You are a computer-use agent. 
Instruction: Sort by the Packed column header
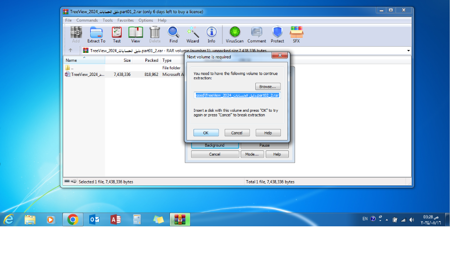coord(147,60)
